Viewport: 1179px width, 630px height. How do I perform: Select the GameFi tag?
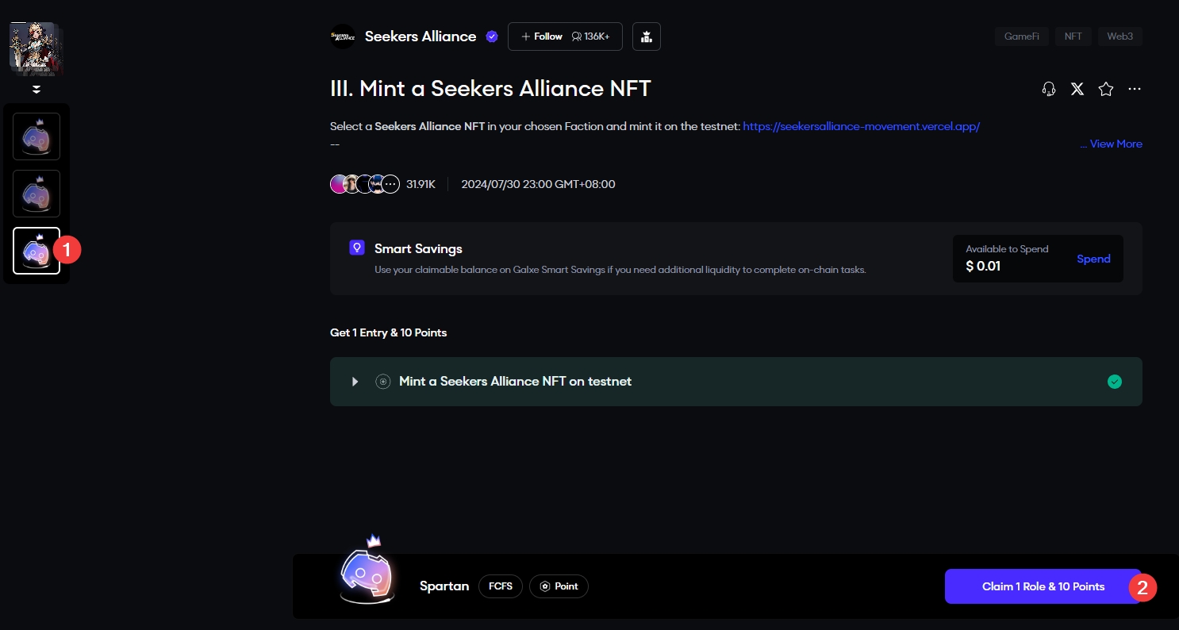coord(1022,36)
